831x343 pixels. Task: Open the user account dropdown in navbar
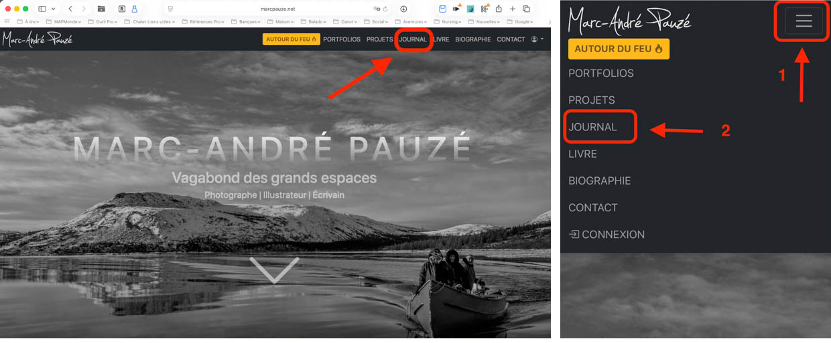(x=537, y=39)
